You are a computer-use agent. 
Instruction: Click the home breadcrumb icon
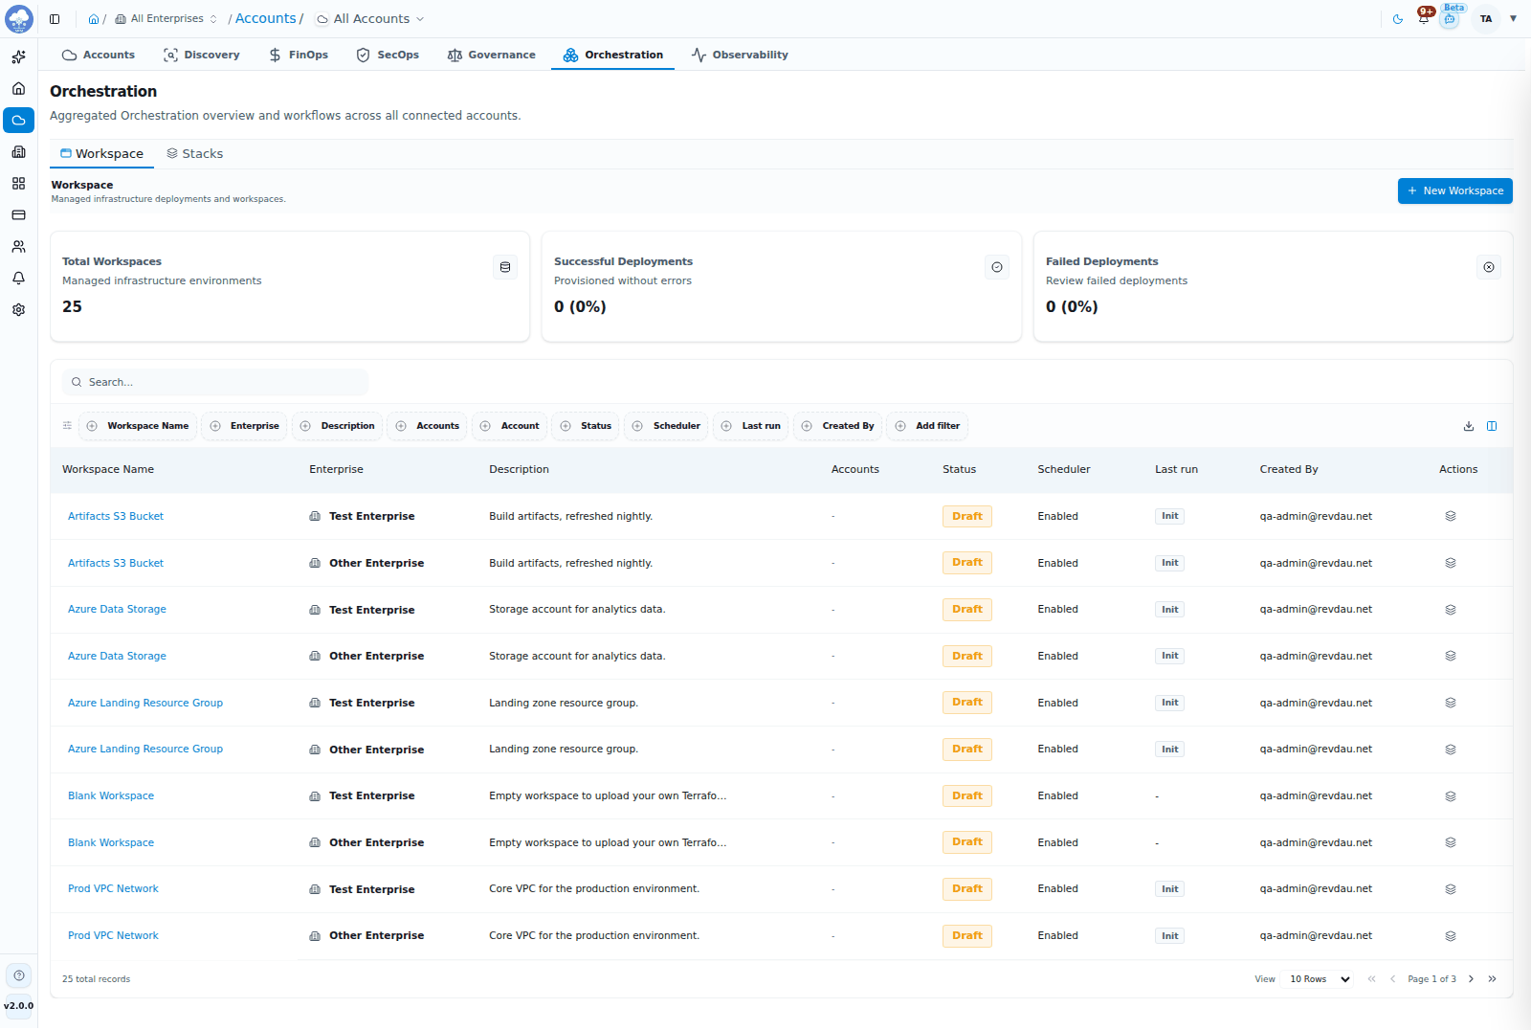click(94, 19)
